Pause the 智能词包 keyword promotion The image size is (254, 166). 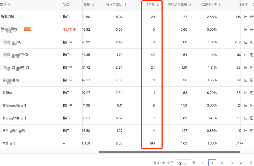tap(252, 17)
